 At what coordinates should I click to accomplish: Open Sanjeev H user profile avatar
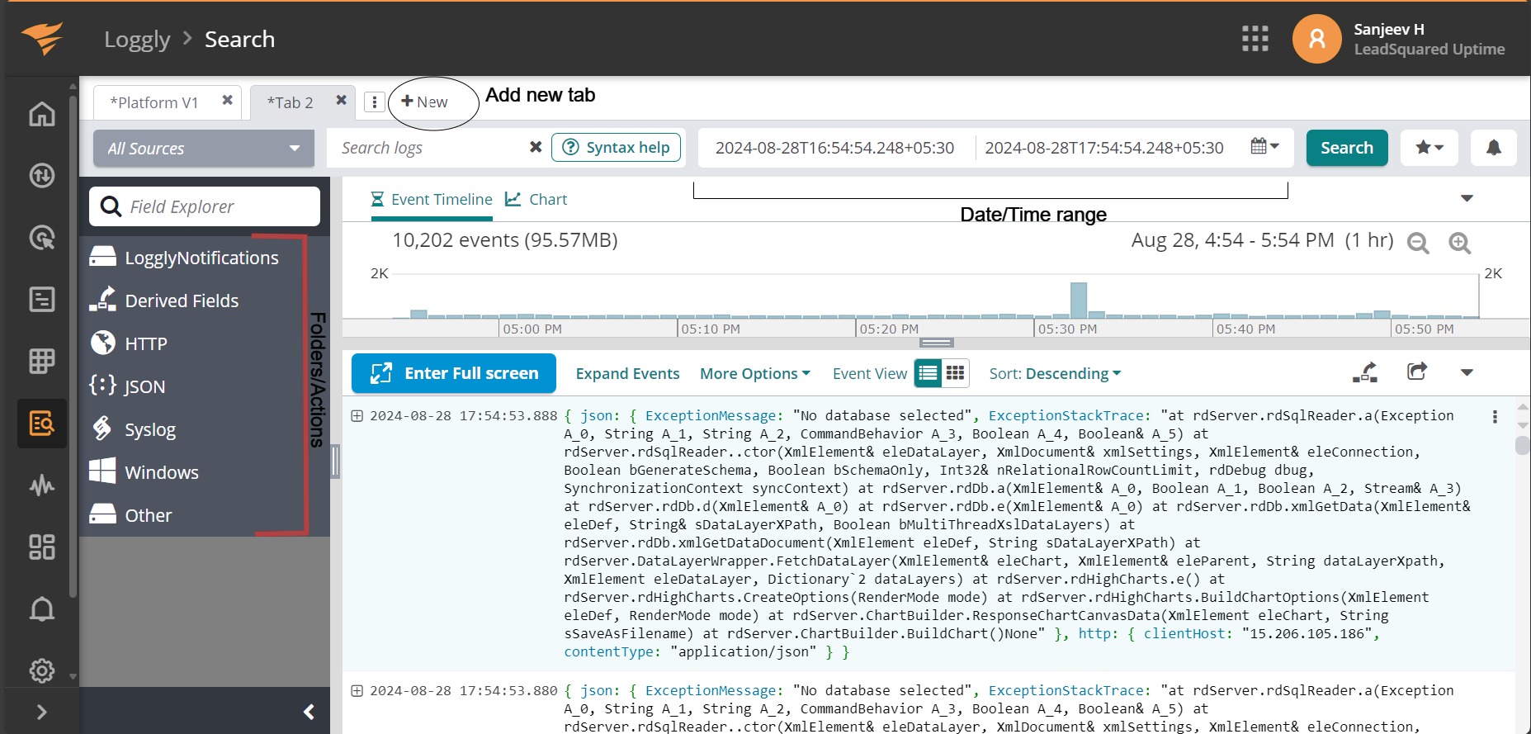point(1316,39)
